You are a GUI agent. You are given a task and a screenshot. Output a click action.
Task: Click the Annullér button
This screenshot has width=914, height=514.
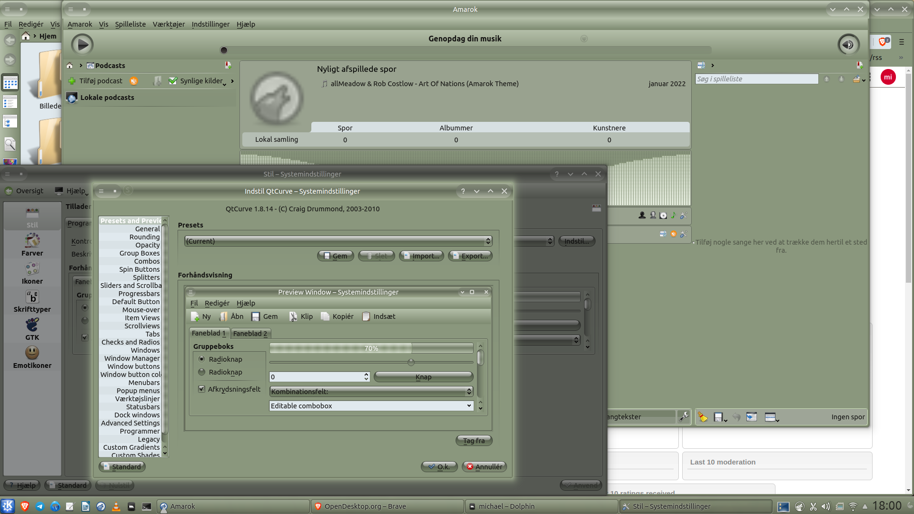pyautogui.click(x=484, y=467)
